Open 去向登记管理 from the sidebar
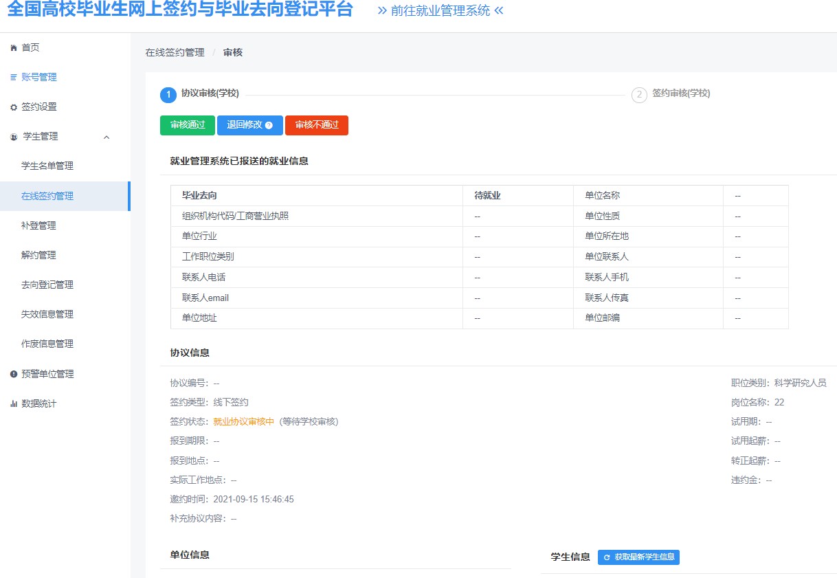The image size is (837, 578). point(47,285)
